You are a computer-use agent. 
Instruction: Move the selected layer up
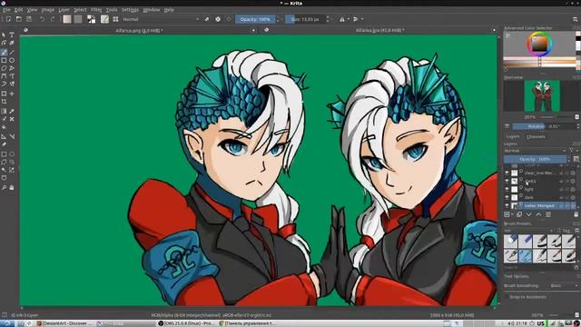[x=538, y=214]
